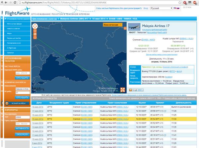
Task: Click the FlightAware logo
Action: pyautogui.click(x=17, y=12)
